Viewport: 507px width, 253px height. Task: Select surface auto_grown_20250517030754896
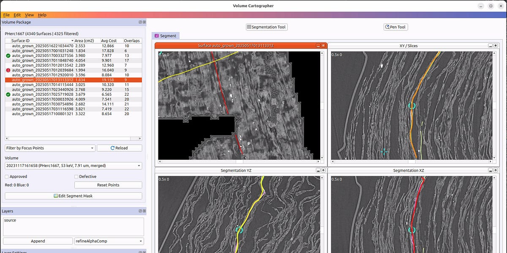point(73,104)
